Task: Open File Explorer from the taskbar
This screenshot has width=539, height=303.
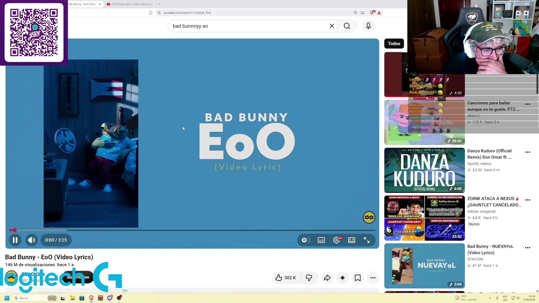Action: click(x=72, y=298)
